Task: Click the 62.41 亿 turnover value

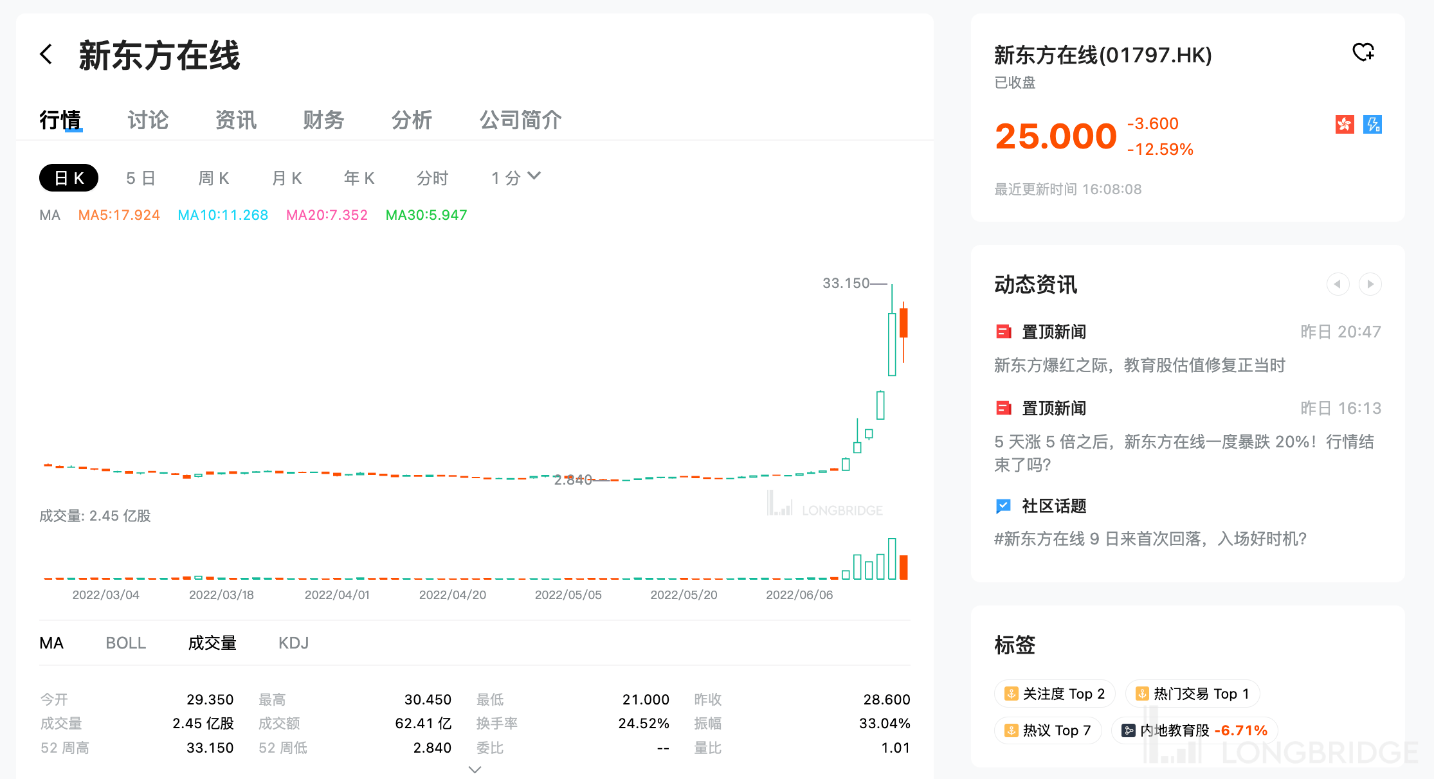Action: click(423, 723)
